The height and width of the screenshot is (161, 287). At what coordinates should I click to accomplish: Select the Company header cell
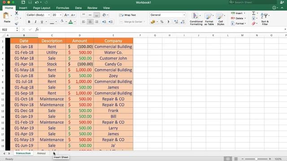113,41
